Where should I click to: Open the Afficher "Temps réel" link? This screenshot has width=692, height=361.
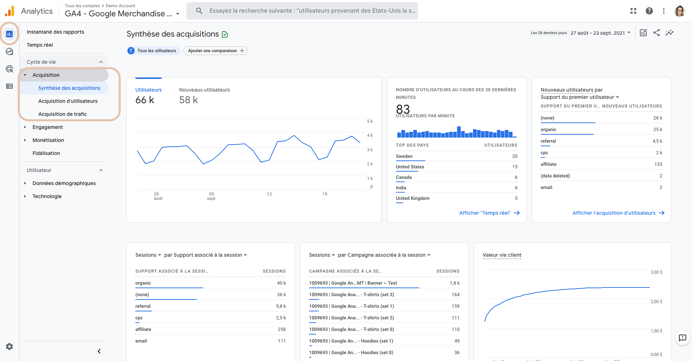(489, 213)
